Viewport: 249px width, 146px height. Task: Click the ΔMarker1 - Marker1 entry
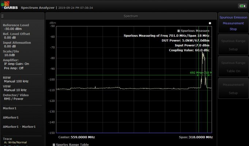point(19,127)
